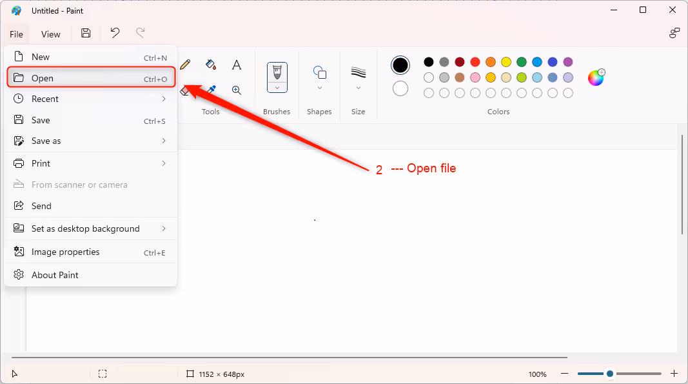
Task: Click the 100% zoom level text
Action: (x=538, y=374)
